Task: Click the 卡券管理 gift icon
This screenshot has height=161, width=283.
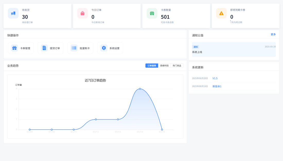Action: coord(14,48)
